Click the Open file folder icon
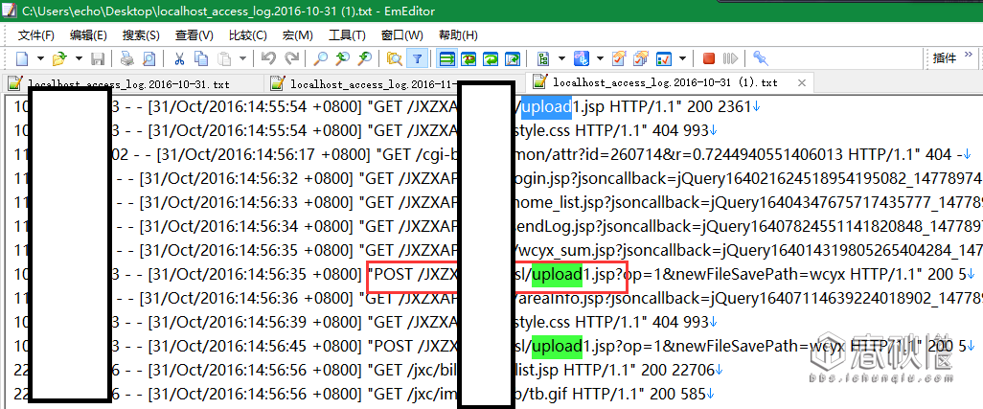 (x=59, y=58)
